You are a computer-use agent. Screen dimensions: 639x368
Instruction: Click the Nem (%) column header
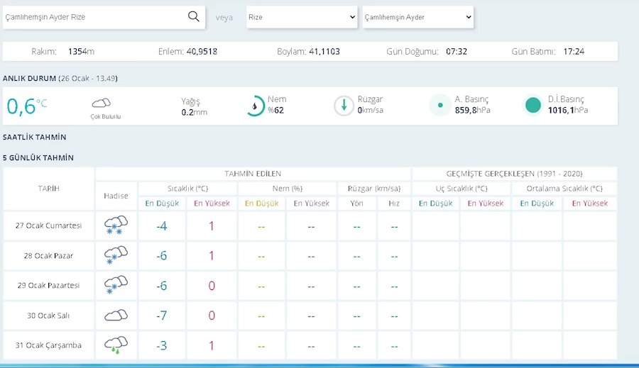point(287,189)
